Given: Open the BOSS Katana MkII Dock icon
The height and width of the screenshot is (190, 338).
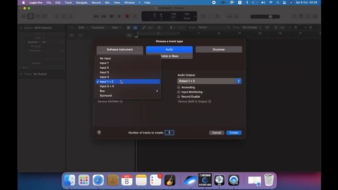Looking at the screenshot, I should point(205,180).
